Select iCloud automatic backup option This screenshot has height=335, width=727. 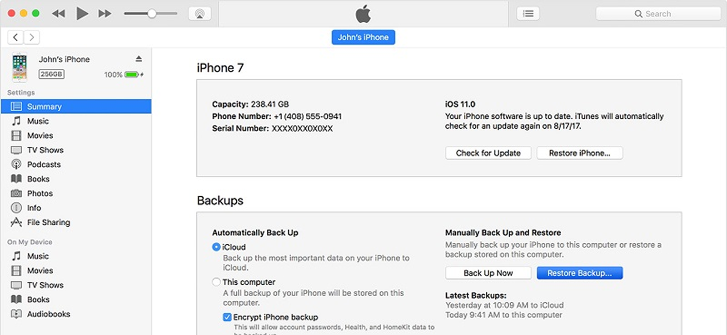tap(216, 247)
